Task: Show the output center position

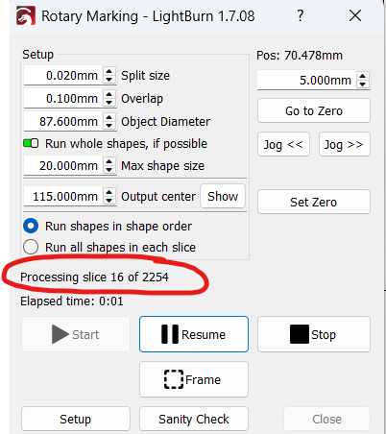Action: (223, 196)
